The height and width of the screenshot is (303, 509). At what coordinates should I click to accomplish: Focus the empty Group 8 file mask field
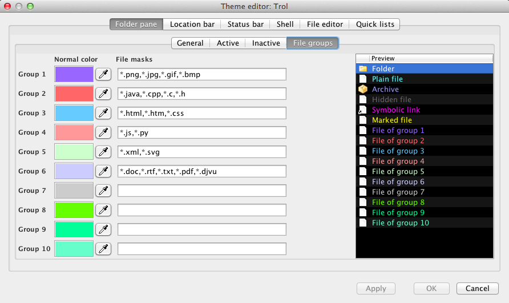(202, 210)
